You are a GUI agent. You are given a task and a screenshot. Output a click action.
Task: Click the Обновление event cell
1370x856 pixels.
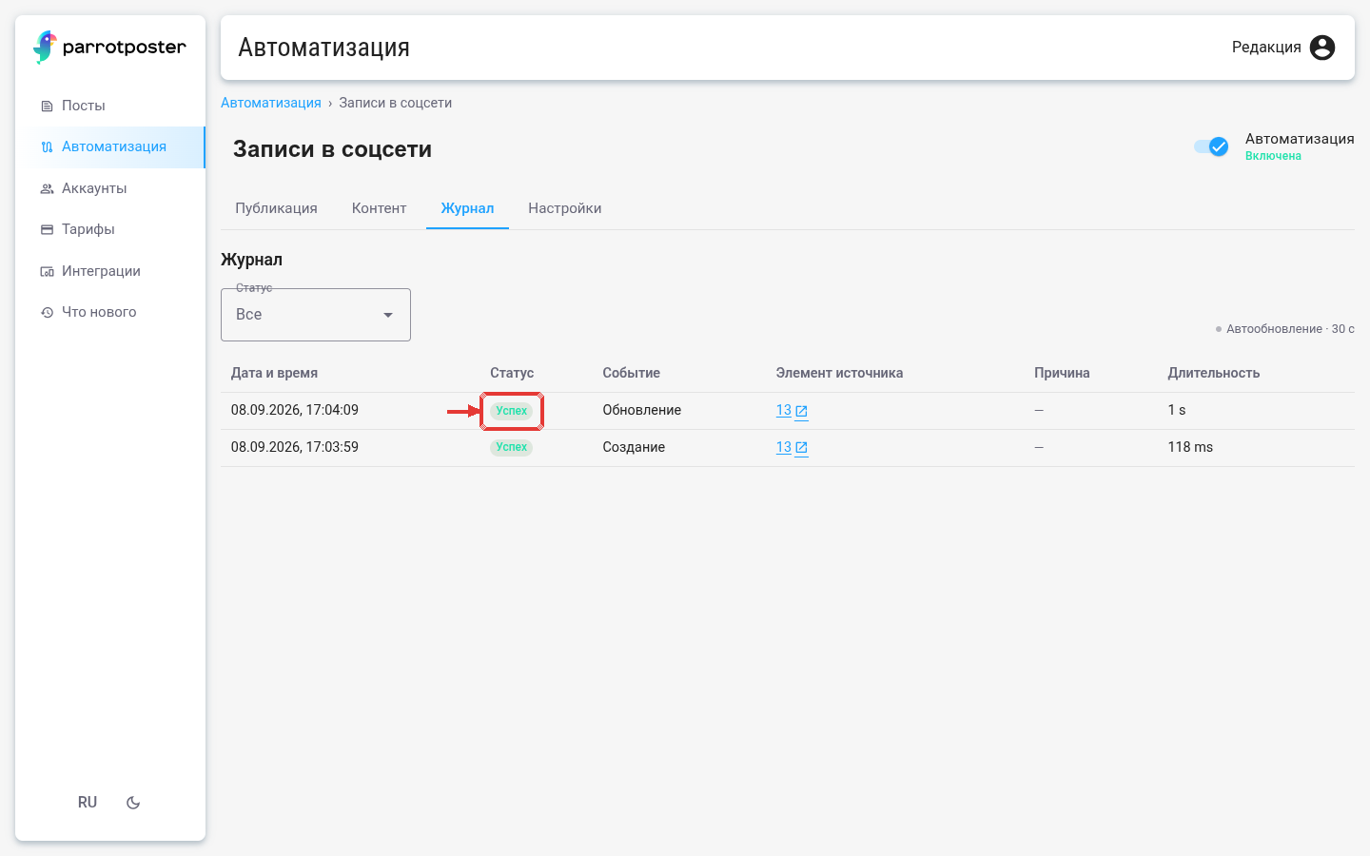(x=642, y=410)
